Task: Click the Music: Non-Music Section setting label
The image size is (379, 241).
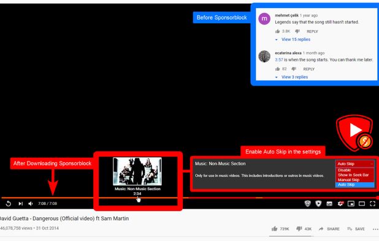Action: click(x=220, y=164)
